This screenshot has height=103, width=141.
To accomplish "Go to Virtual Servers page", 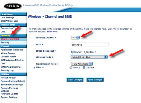I will tap(8, 53).
